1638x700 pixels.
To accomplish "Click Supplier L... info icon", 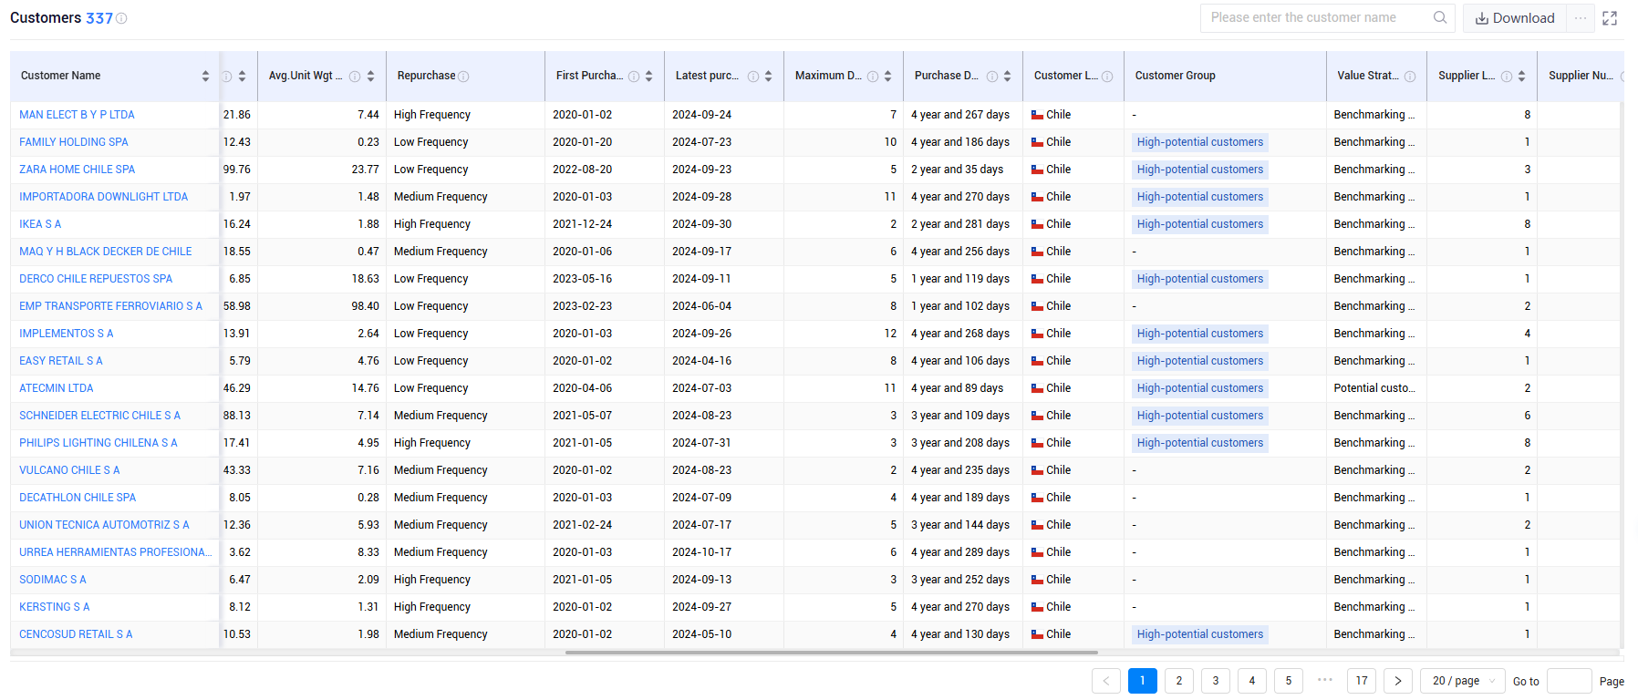I will 1507,77.
